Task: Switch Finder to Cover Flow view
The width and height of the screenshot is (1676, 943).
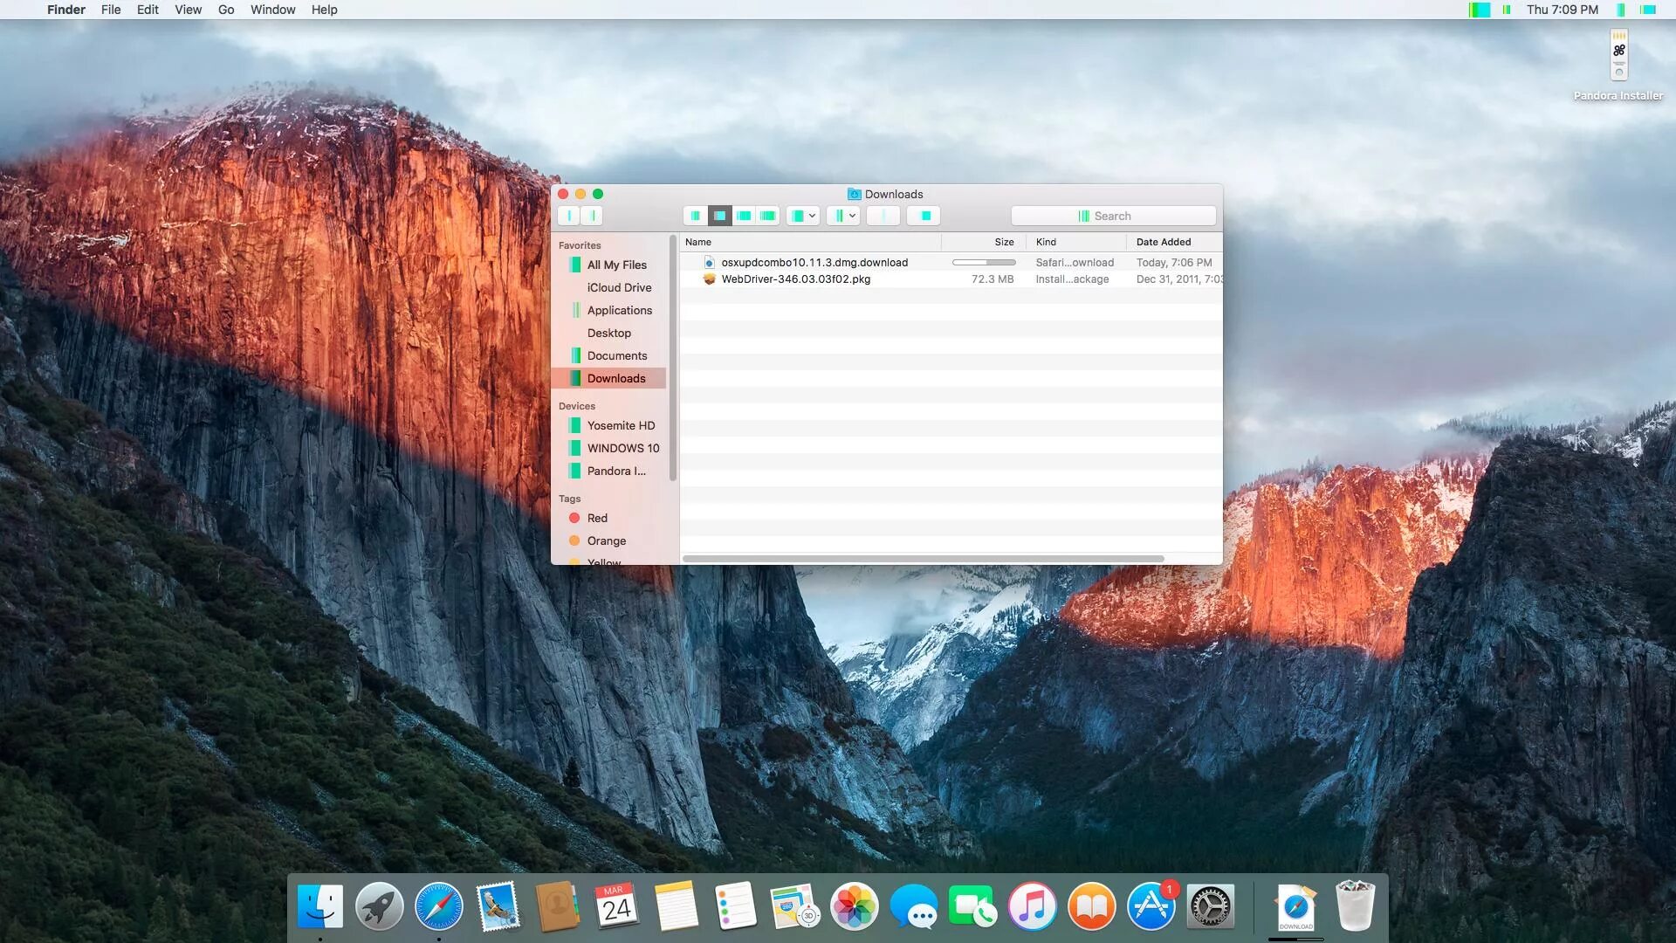Action: [768, 216]
